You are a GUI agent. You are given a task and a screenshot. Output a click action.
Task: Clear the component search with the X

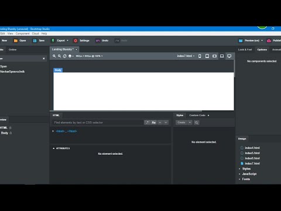[x=44, y=59]
